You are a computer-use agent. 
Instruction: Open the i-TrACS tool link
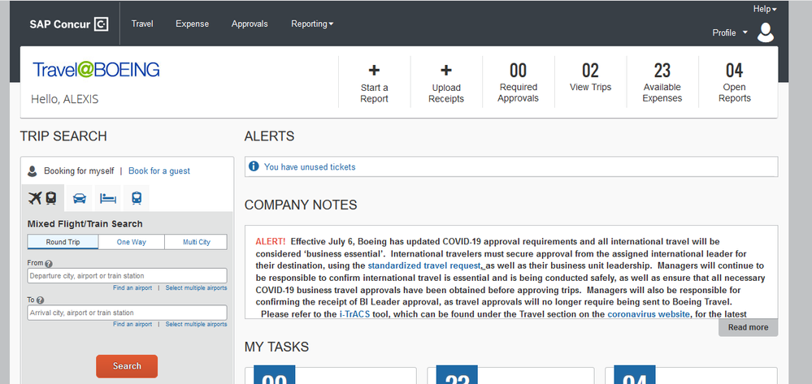pos(354,314)
